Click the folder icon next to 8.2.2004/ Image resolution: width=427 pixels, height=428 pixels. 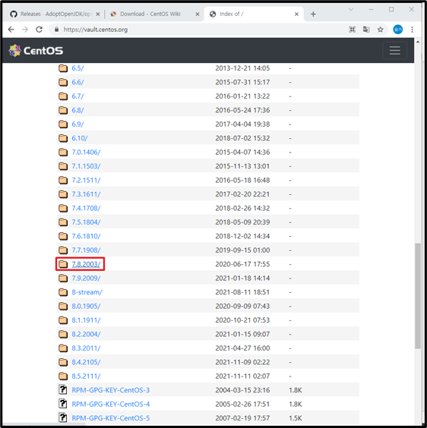click(x=63, y=334)
